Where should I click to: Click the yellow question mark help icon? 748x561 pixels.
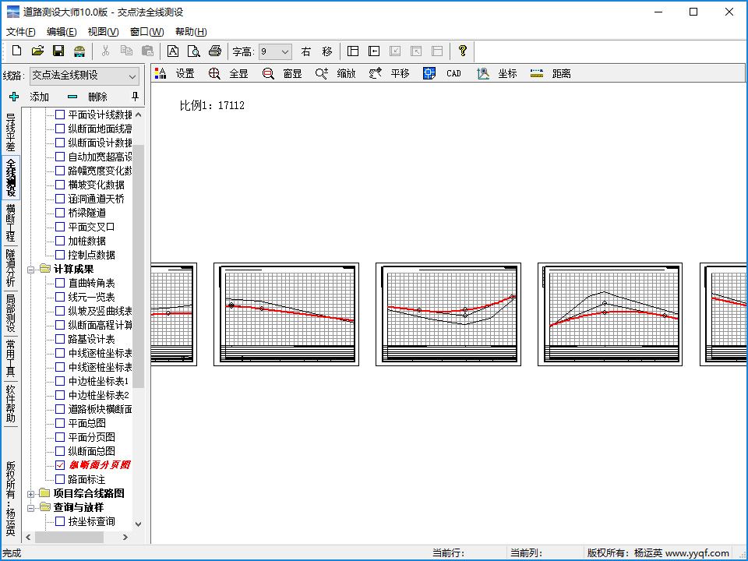click(462, 51)
